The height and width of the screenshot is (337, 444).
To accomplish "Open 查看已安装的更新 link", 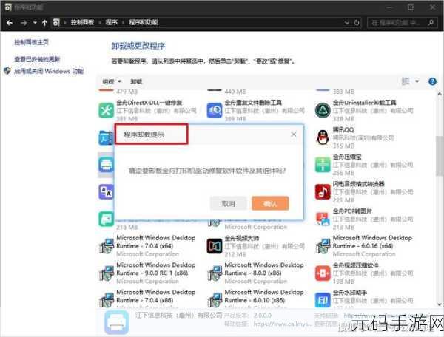I will coord(37,59).
